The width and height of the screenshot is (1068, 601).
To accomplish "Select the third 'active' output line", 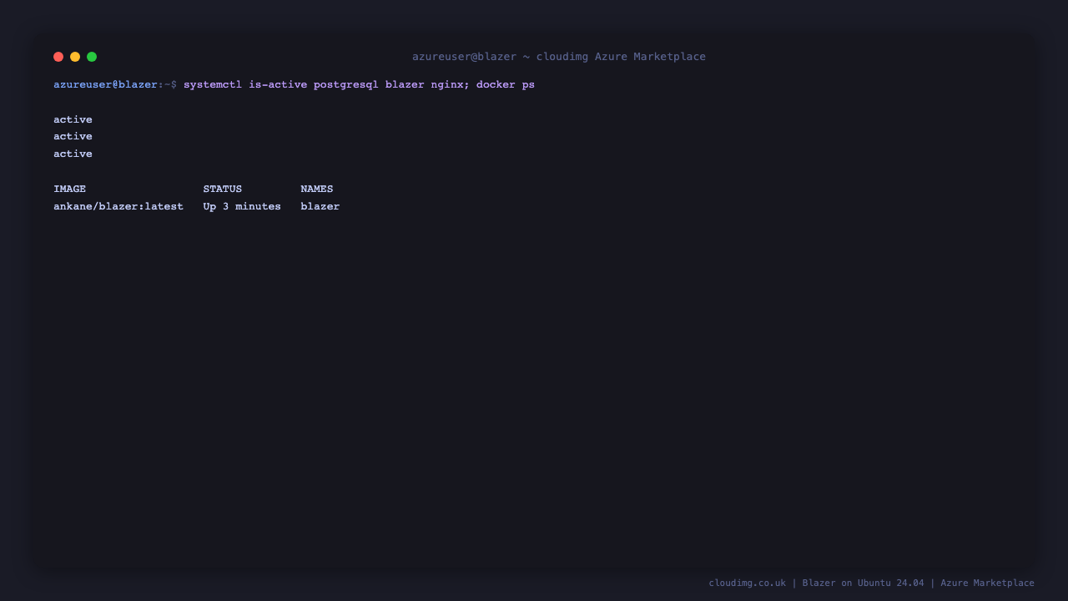I will tap(73, 154).
